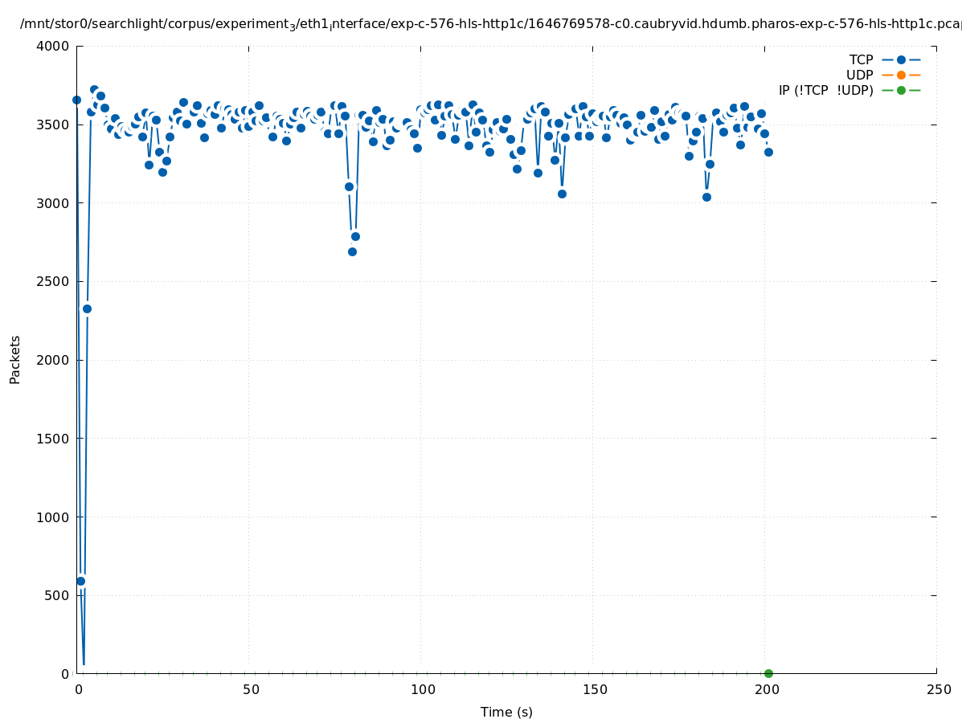This screenshot has height=723, width=962.
Task: Click the blue TCP legend marker
Action: click(901, 59)
